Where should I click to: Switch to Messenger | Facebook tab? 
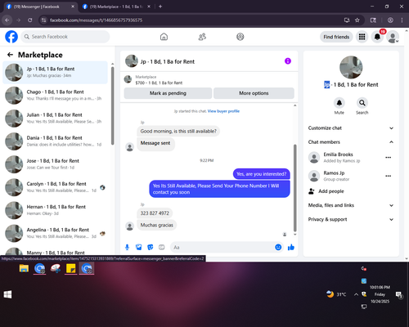click(40, 7)
